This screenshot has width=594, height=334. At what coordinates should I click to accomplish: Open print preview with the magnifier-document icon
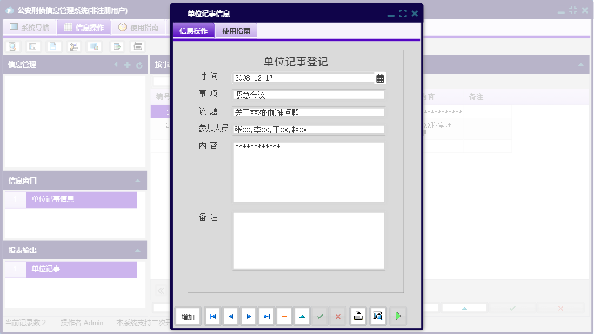378,316
